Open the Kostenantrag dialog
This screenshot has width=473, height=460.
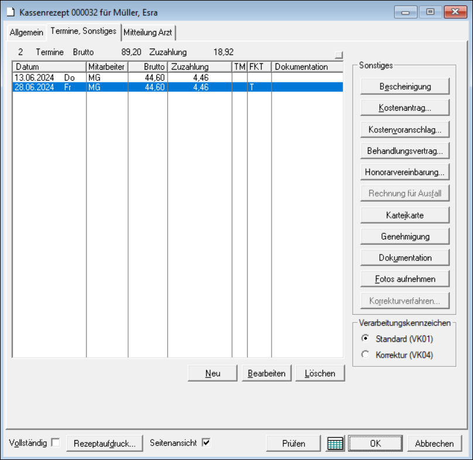pos(405,108)
